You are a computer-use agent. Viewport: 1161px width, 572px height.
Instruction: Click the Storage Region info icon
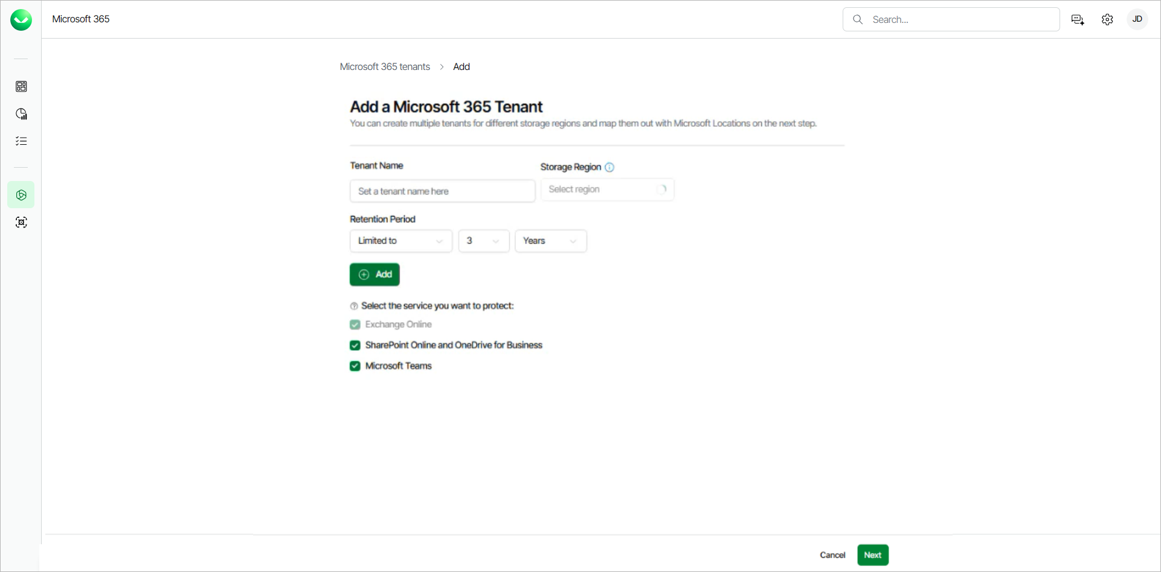[609, 167]
